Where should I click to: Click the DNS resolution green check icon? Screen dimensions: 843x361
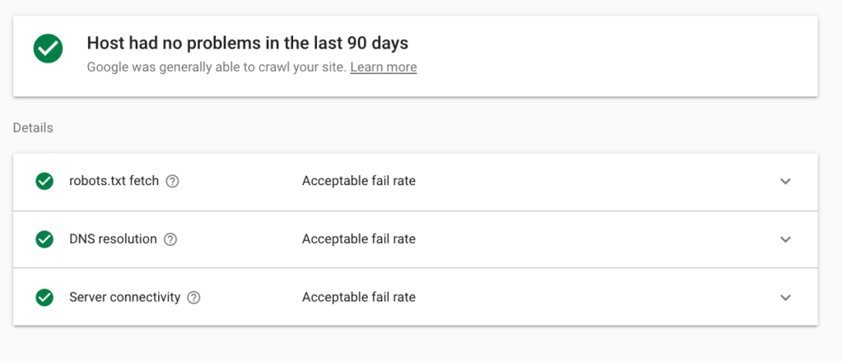click(x=44, y=239)
